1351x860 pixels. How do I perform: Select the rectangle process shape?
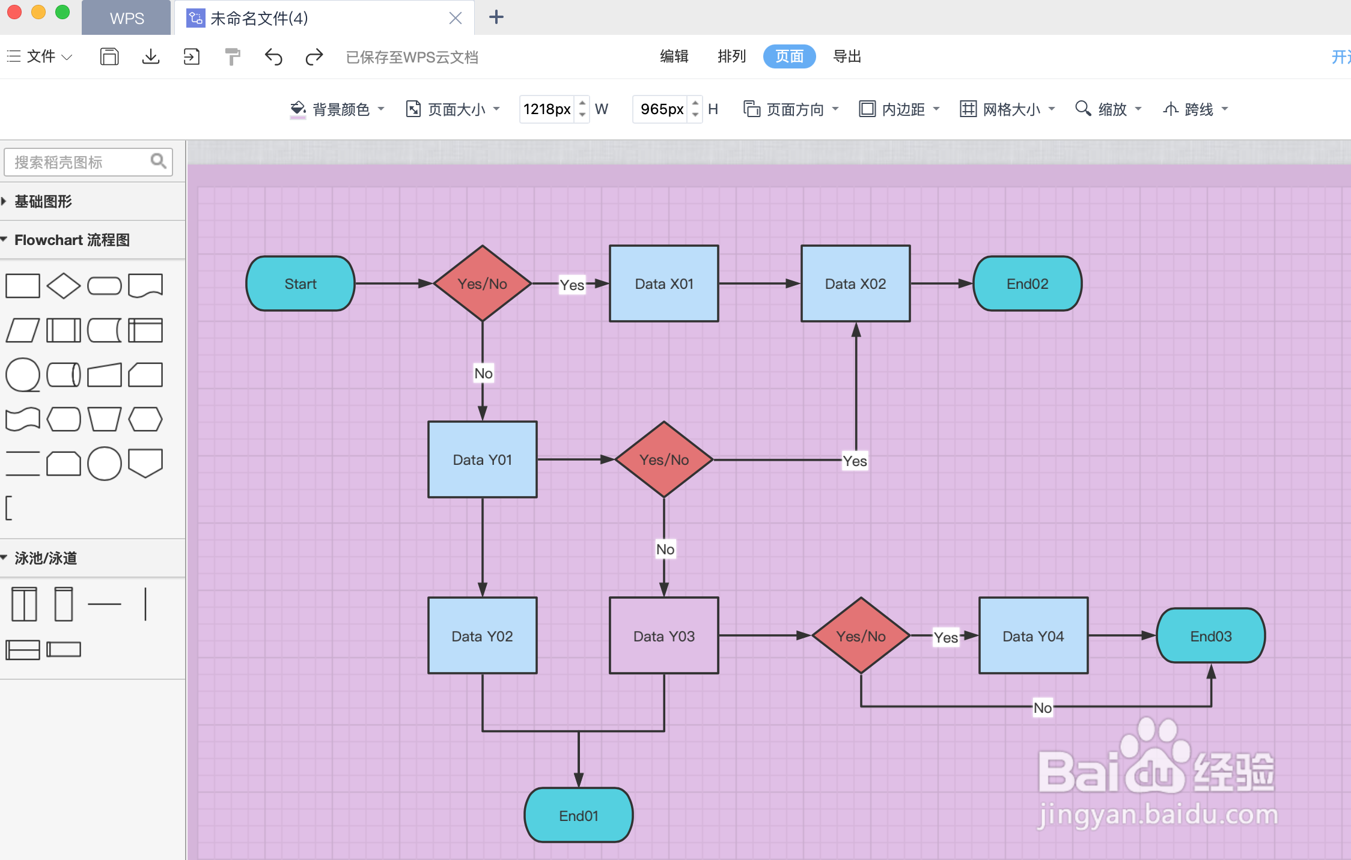click(23, 286)
